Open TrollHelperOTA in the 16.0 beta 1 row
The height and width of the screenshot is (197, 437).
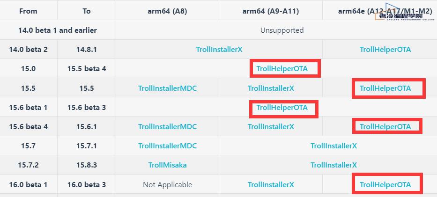click(385, 185)
